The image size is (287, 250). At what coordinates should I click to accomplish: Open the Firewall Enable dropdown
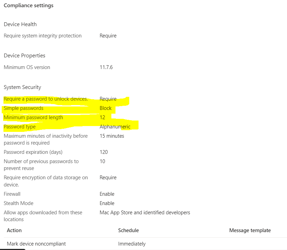coord(107,194)
